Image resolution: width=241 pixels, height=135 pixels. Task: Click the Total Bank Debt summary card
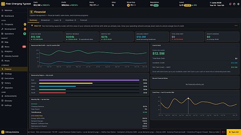[x=187, y=37]
